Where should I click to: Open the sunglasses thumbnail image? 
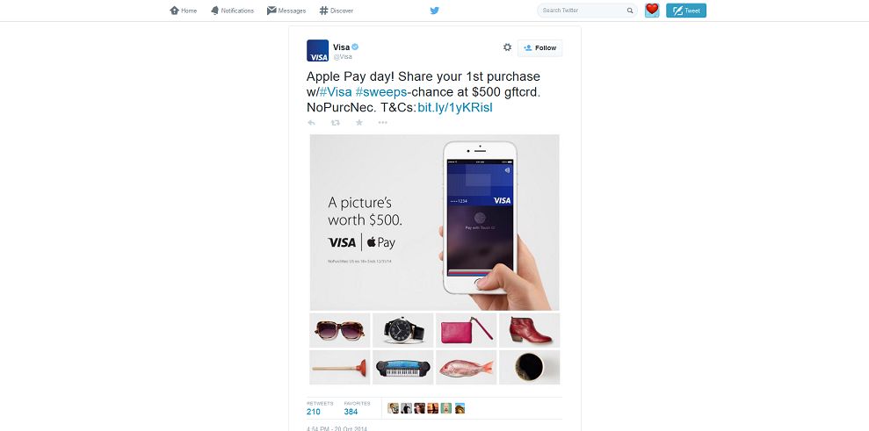click(x=340, y=330)
